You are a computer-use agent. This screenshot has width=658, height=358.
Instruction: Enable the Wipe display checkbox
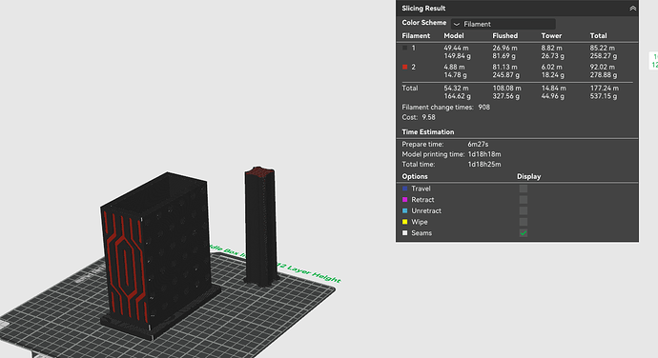pyautogui.click(x=524, y=222)
